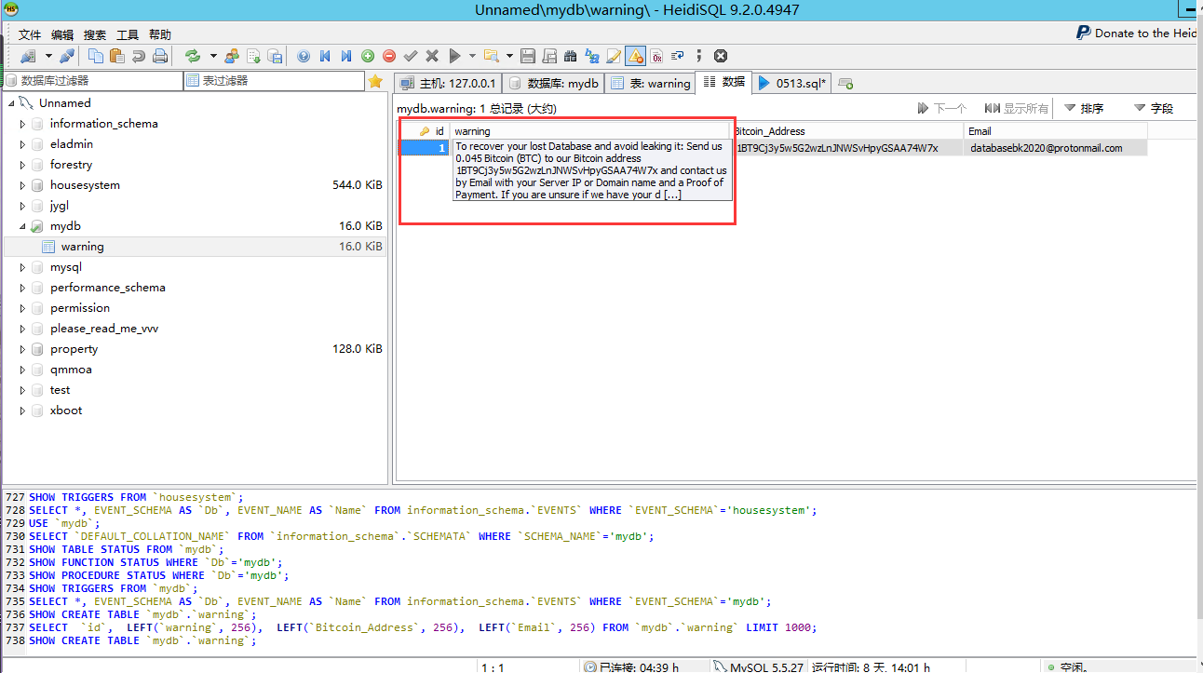Switch to the 表: warning tab

(x=651, y=83)
